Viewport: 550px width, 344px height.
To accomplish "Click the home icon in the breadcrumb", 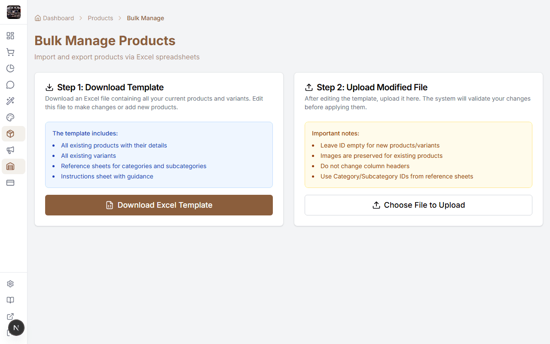I will (x=37, y=18).
